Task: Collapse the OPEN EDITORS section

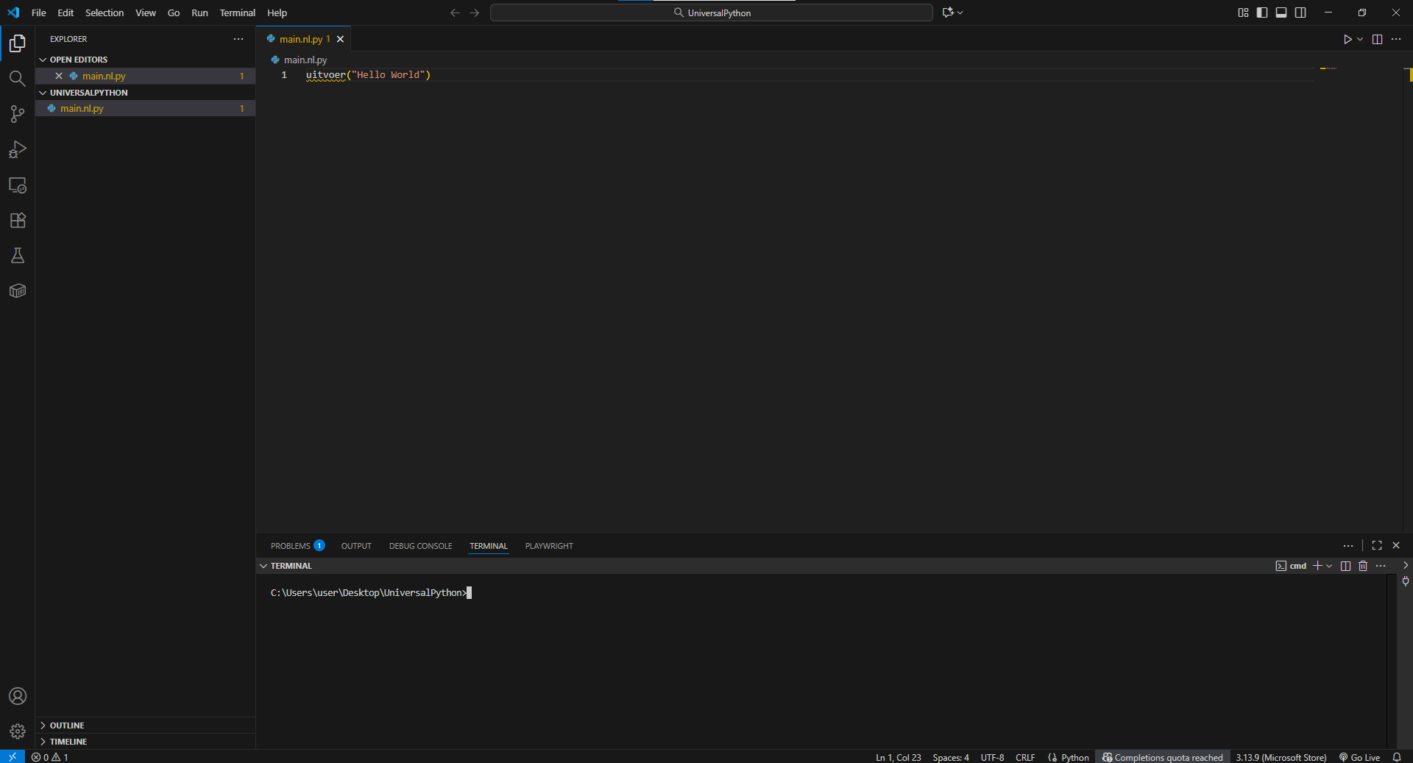Action: [43, 59]
